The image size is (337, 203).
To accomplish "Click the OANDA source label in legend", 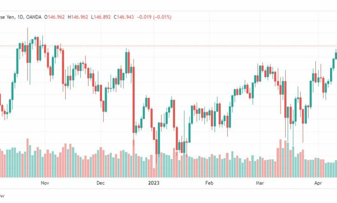I will point(34,17).
